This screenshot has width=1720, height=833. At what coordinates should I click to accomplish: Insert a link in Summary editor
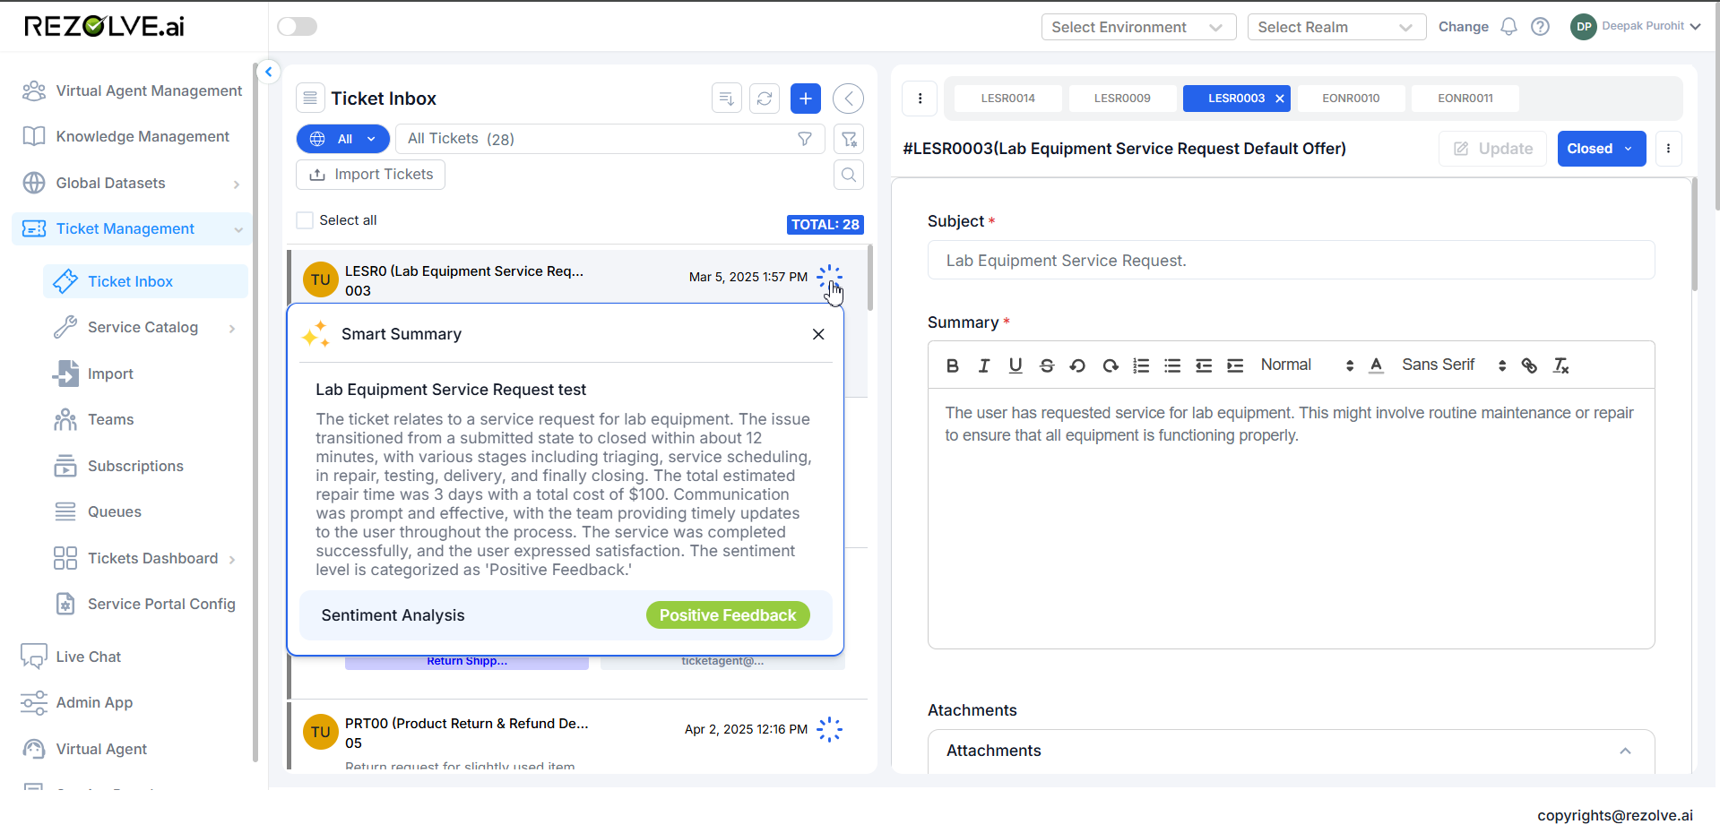pos(1529,365)
